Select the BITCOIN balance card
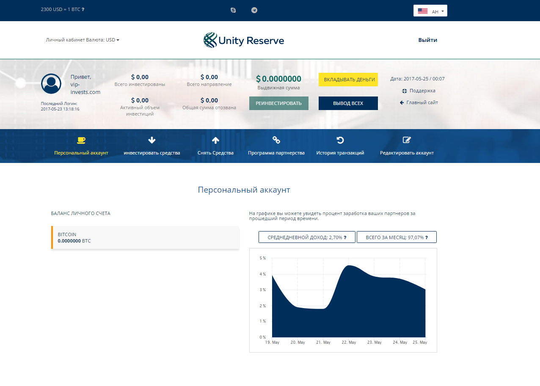The height and width of the screenshot is (386, 540). (x=145, y=237)
